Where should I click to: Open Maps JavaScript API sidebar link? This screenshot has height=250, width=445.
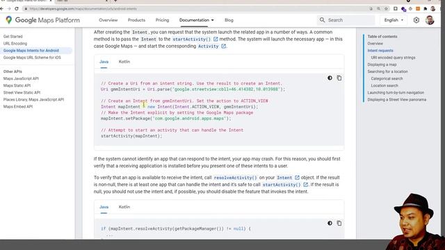tap(21, 78)
